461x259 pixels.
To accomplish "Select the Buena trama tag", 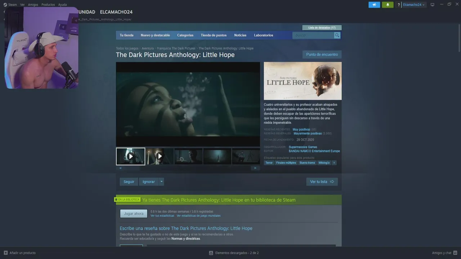I will [307, 163].
